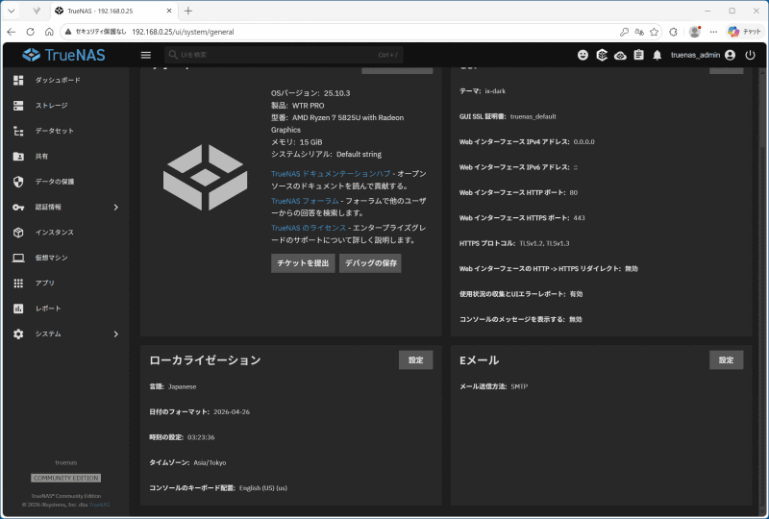Click the メール送信方法 SMTP text
The height and width of the screenshot is (519, 769).
click(493, 386)
